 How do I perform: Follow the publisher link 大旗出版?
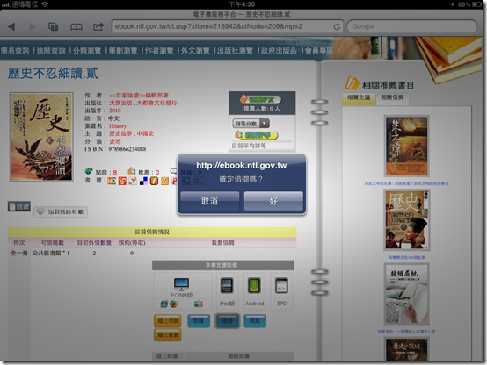point(121,103)
